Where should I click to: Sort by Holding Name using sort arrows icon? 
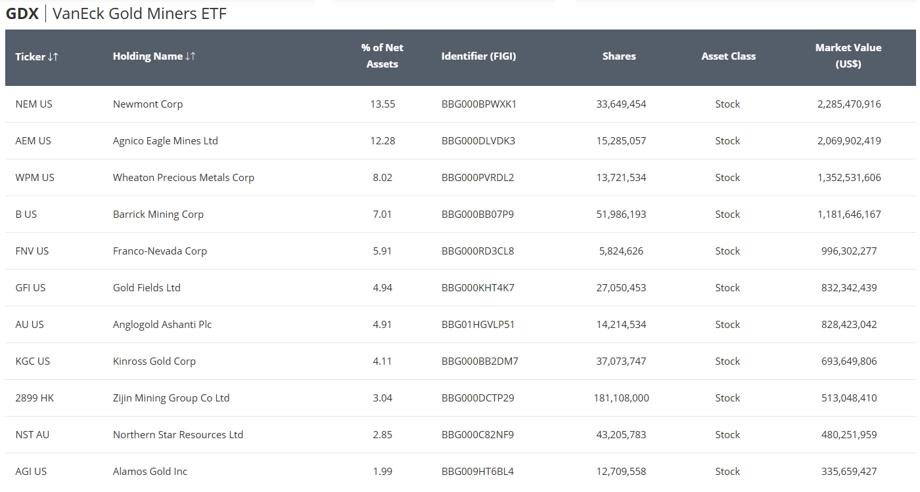tap(191, 56)
